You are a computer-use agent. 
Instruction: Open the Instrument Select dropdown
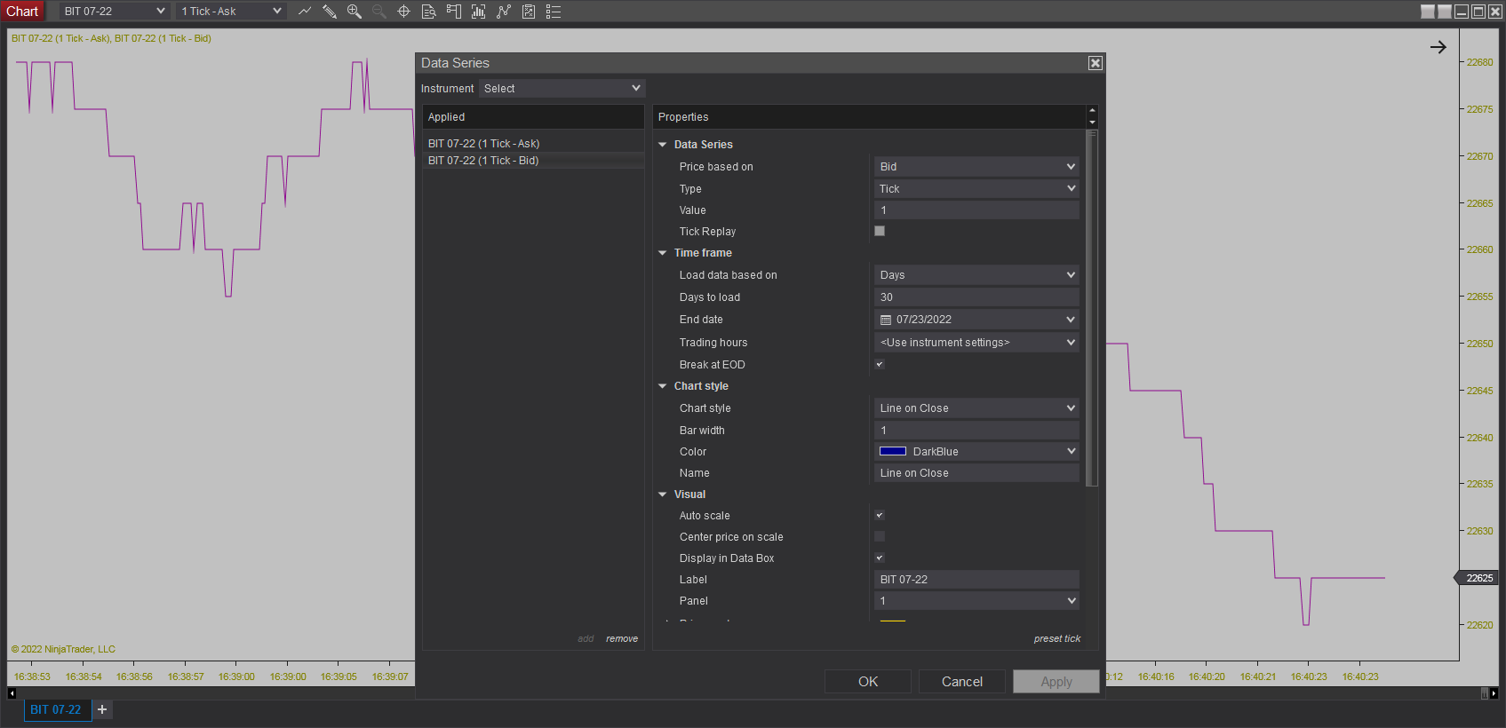click(x=562, y=88)
